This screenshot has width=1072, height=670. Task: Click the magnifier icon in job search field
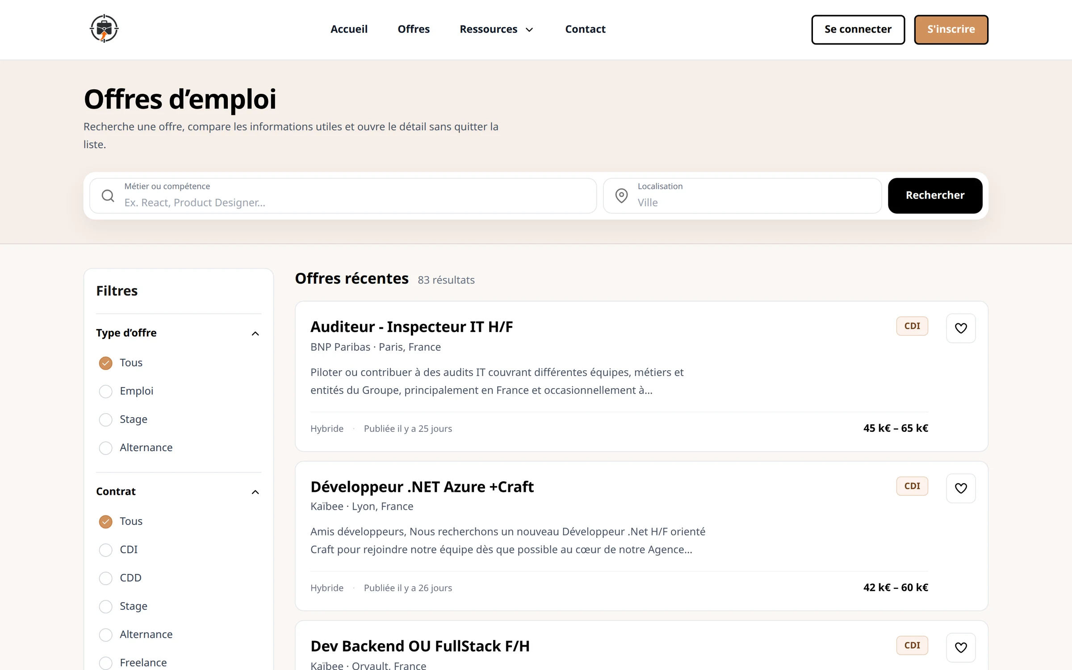(108, 196)
